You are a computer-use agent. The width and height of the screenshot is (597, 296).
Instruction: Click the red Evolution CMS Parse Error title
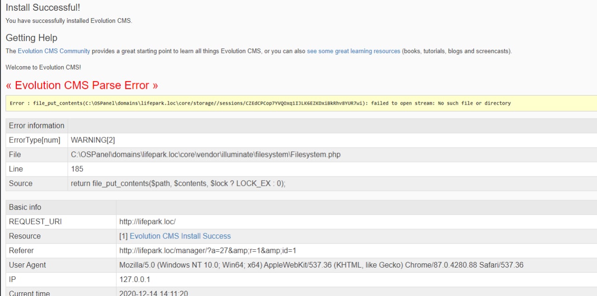pos(82,85)
